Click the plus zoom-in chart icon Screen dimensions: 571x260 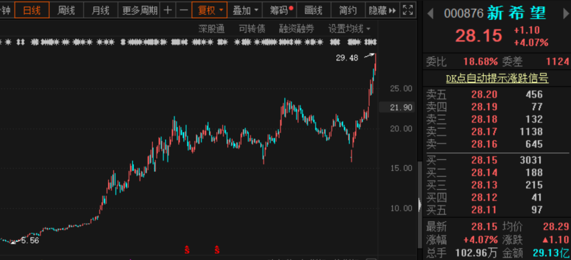click(x=168, y=10)
